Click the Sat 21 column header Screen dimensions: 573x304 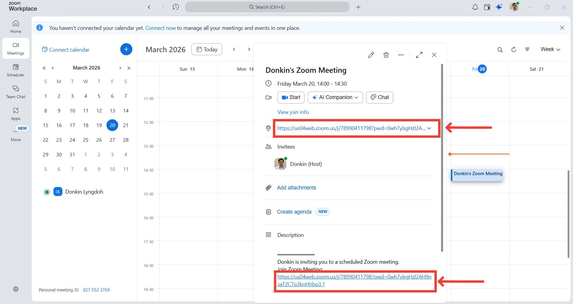pos(537,69)
